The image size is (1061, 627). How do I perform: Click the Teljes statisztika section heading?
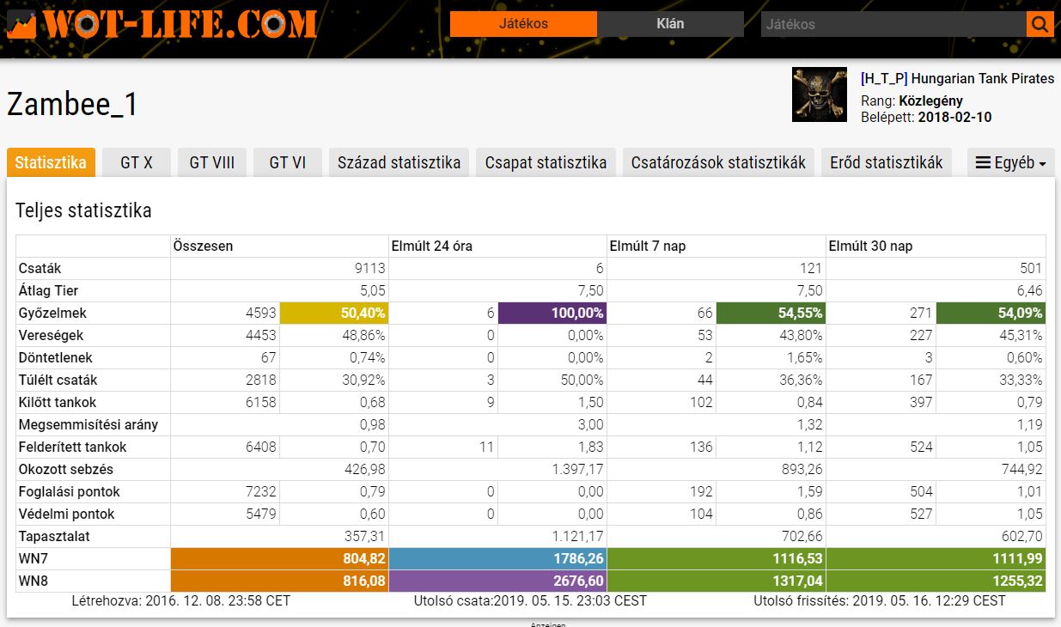[x=83, y=210]
